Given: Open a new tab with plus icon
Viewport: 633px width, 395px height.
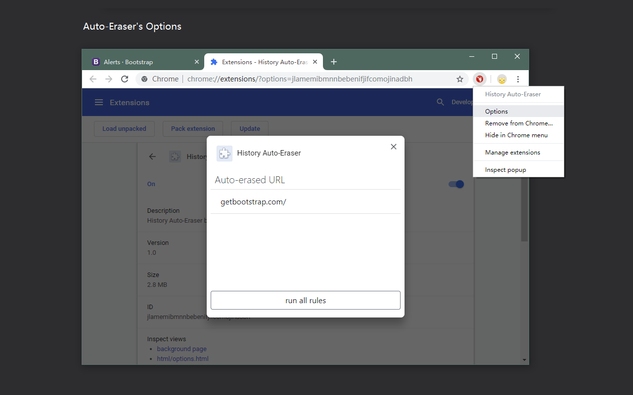Looking at the screenshot, I should (334, 62).
